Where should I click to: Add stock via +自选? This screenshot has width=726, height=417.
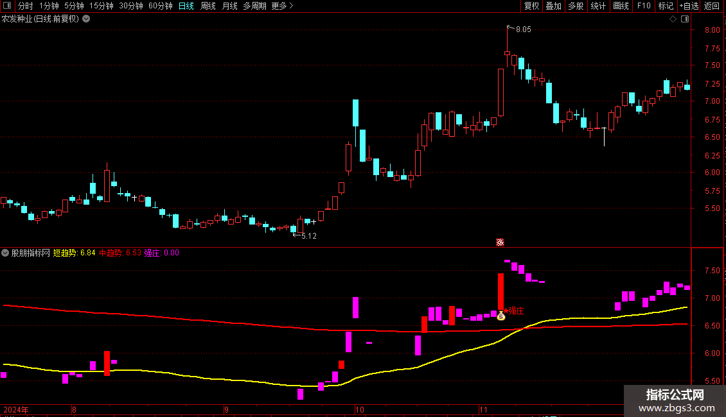click(689, 6)
